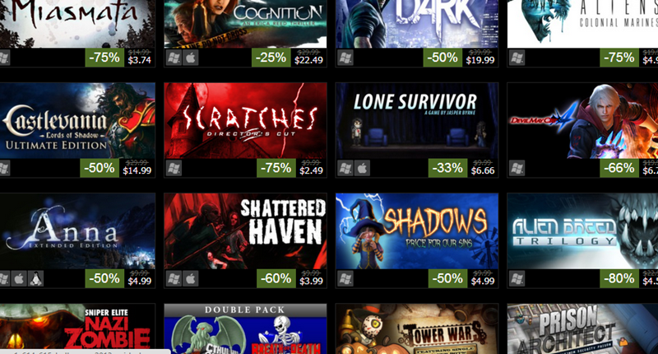Open Castlevania Lords of Shadow Ultimate Edition
Viewport: 658px width, 354px height.
77,120
